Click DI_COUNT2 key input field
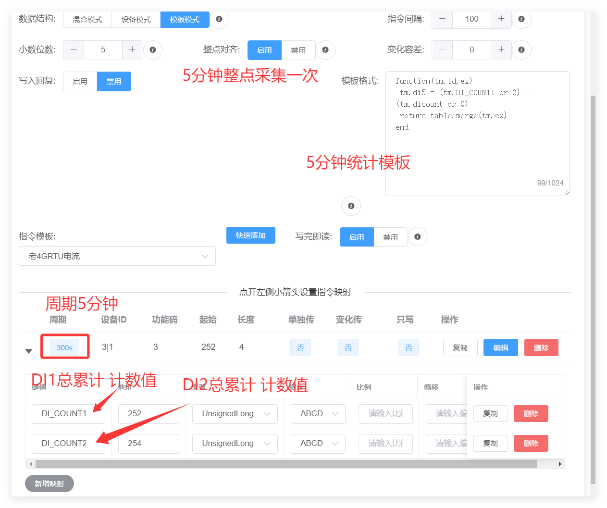The image size is (607, 508). point(68,444)
